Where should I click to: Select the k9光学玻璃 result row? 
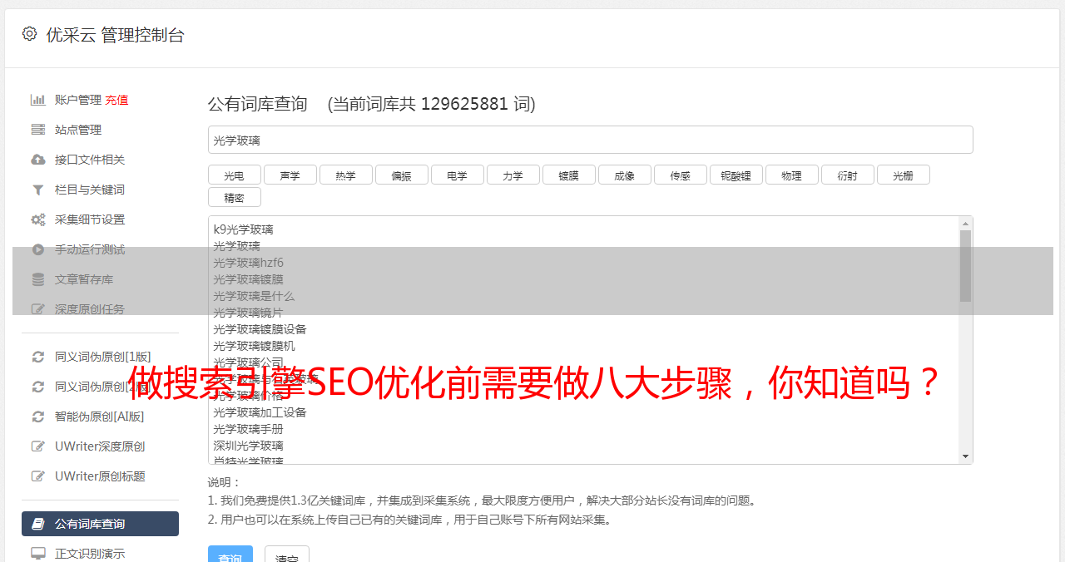(243, 229)
